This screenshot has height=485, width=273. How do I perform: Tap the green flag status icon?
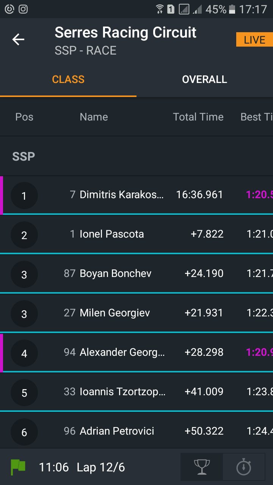18,467
